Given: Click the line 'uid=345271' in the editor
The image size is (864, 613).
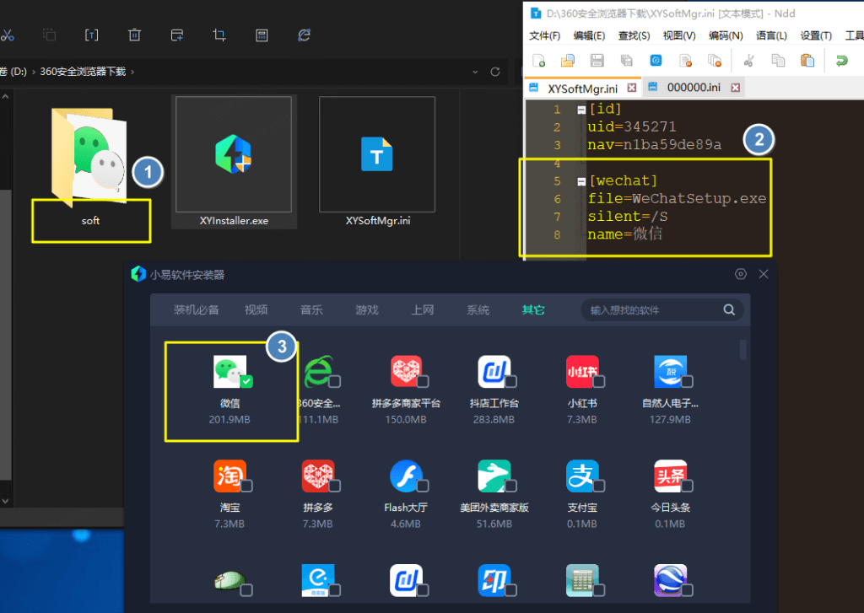Looking at the screenshot, I should pyautogui.click(x=631, y=127).
